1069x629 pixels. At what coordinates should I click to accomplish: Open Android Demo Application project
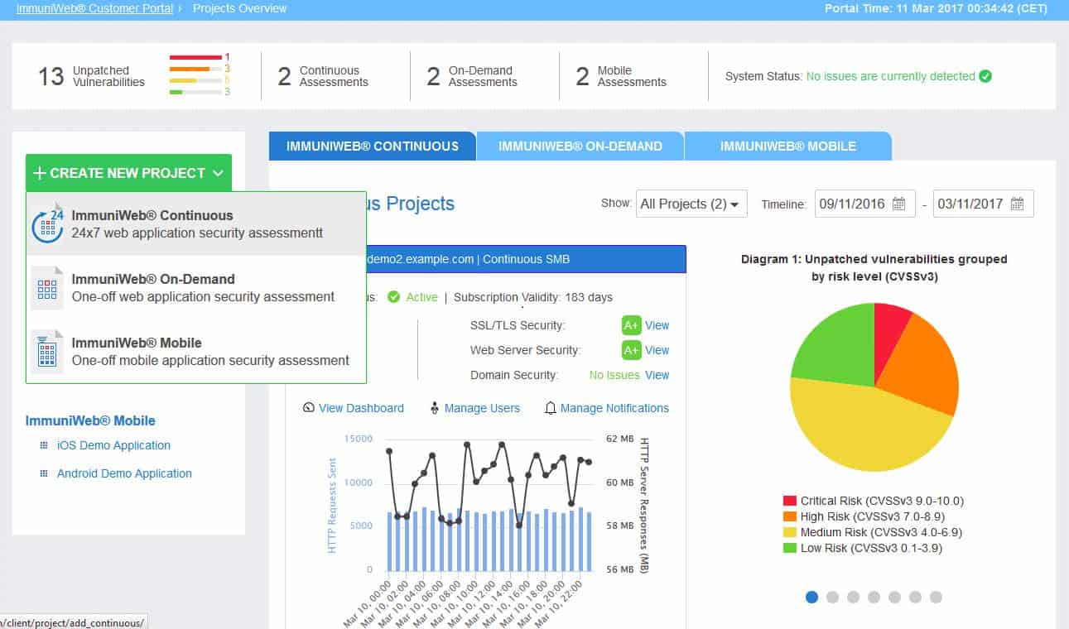tap(124, 473)
